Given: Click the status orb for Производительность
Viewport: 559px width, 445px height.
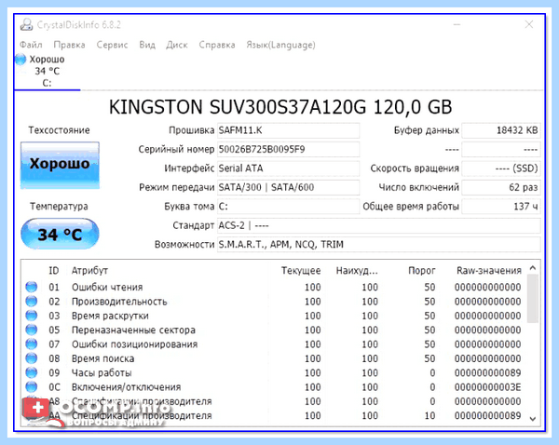Looking at the screenshot, I should [32, 301].
